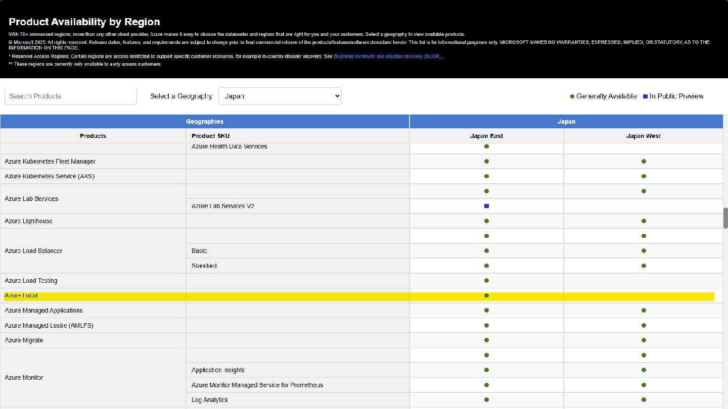Click the Japan East column header
Viewport: 728px width, 409px height.
pos(486,136)
